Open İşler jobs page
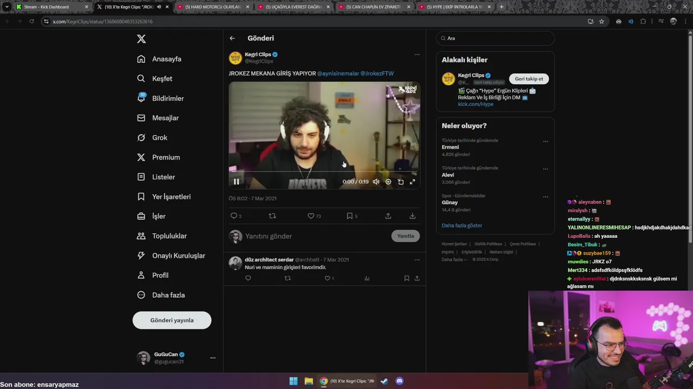 [x=152, y=216]
